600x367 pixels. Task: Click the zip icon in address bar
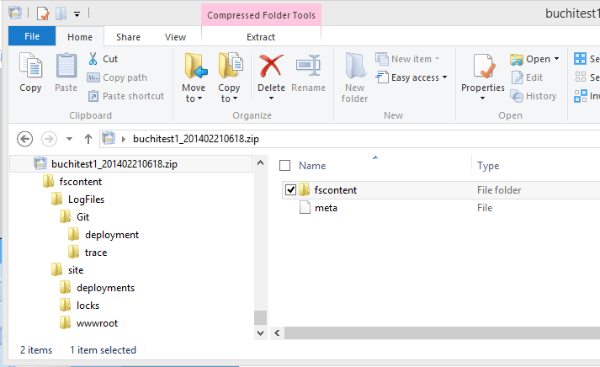[x=109, y=138]
